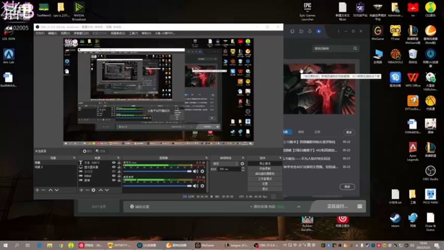Open source properties gear in sources toolbar
Screen dimensions: 444x250
[x=93, y=190]
